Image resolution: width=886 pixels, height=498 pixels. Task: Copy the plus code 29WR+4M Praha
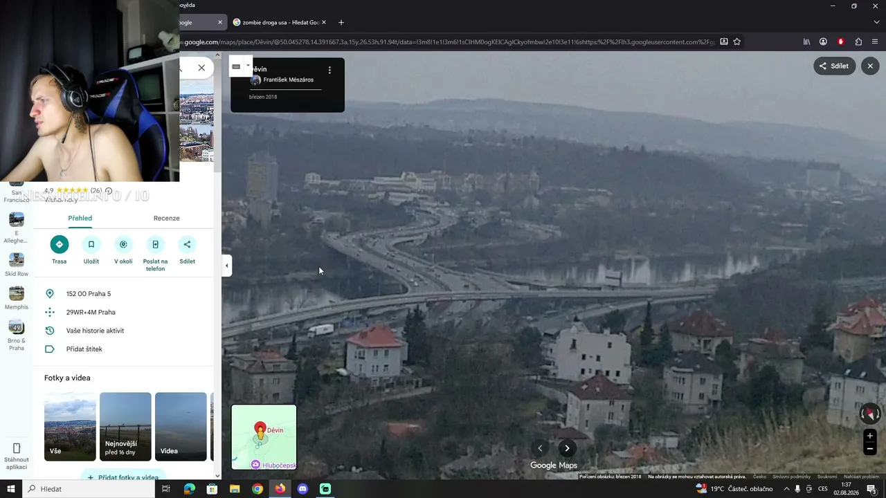point(123,312)
